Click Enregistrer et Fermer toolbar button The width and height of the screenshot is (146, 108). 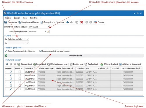(29, 22)
